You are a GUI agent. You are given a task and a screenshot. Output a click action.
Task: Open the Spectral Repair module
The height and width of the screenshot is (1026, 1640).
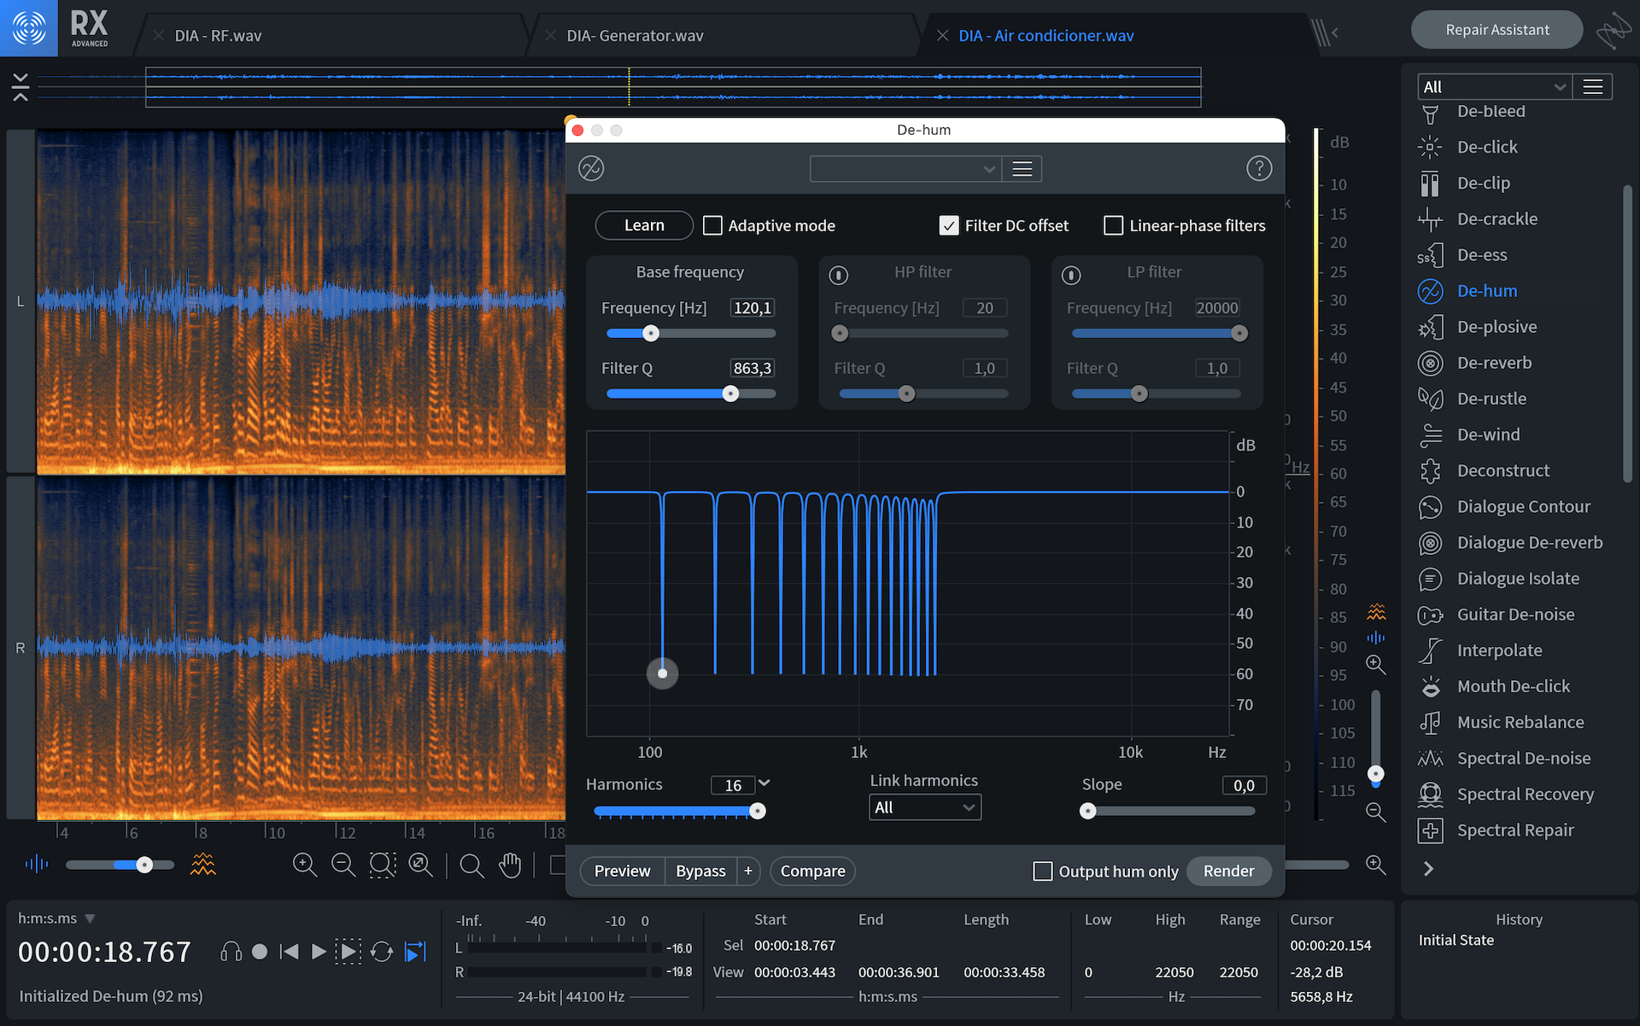tap(1514, 830)
